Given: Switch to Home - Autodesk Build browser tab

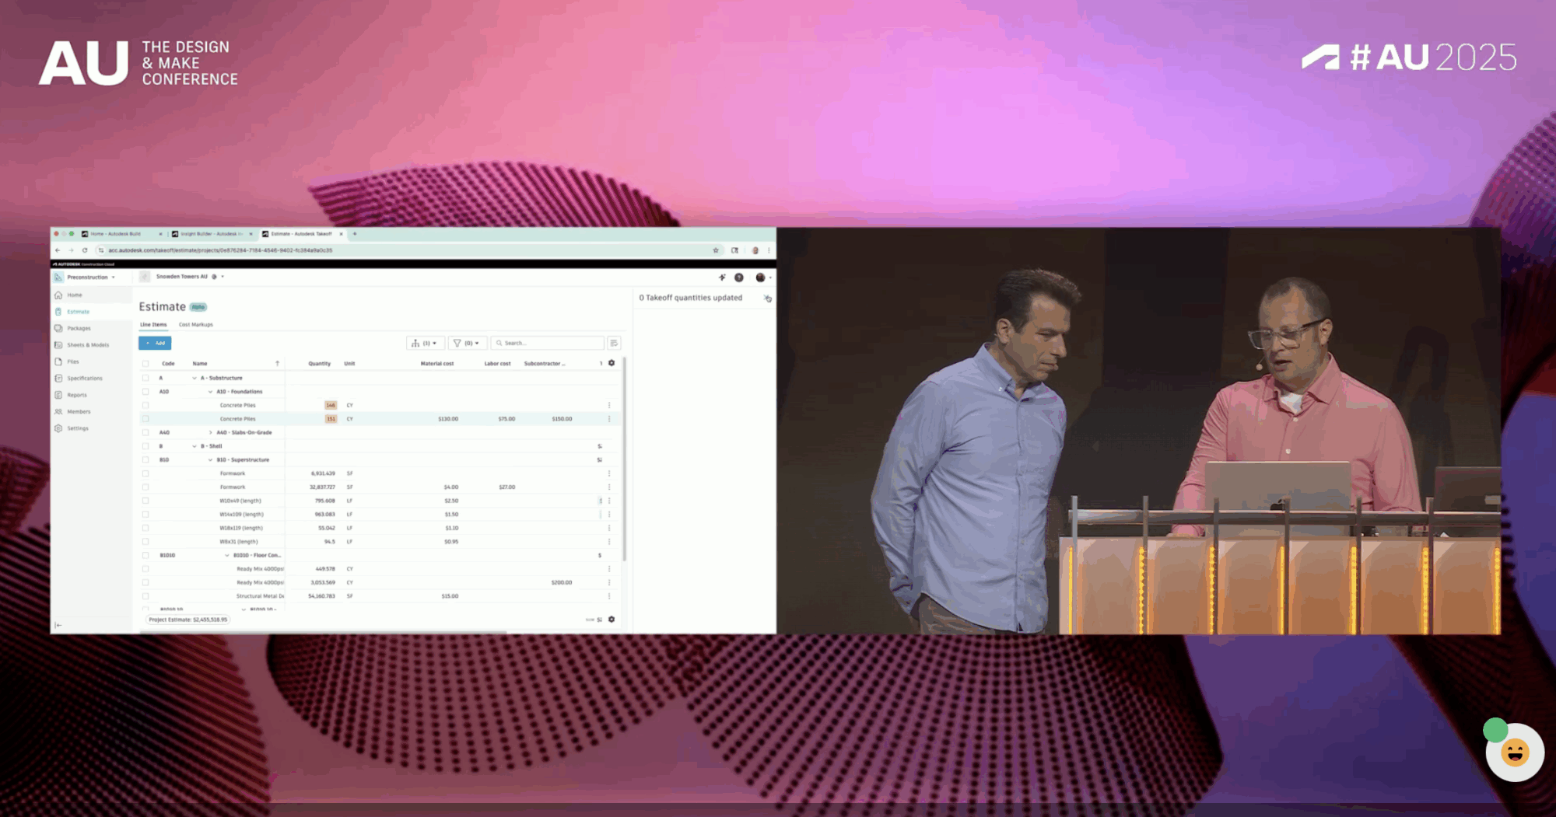Looking at the screenshot, I should pyautogui.click(x=122, y=234).
